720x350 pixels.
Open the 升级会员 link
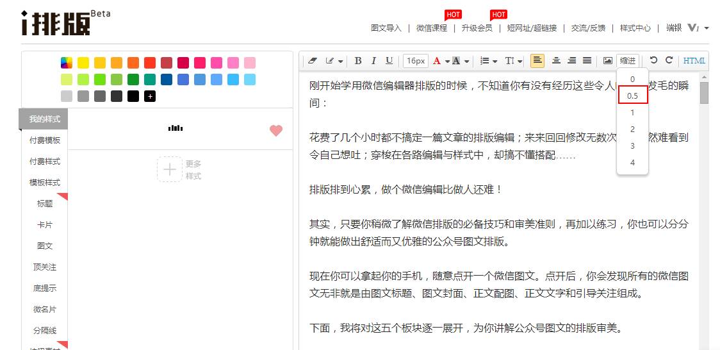477,28
